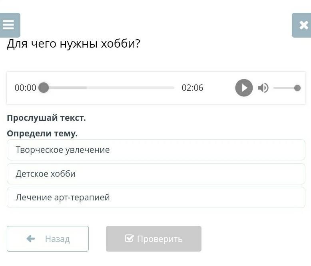The width and height of the screenshot is (311, 266).
Task: Play the audio recording
Action: [244, 88]
